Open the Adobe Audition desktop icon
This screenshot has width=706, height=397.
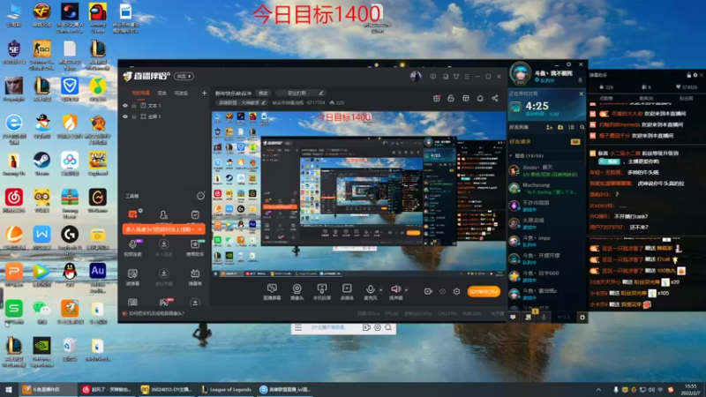[98, 272]
